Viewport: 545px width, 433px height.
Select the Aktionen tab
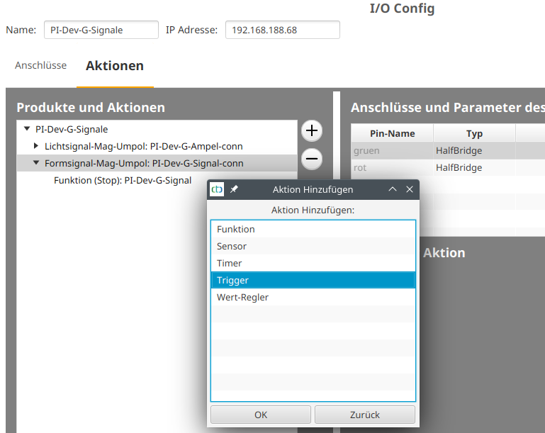[x=115, y=66]
